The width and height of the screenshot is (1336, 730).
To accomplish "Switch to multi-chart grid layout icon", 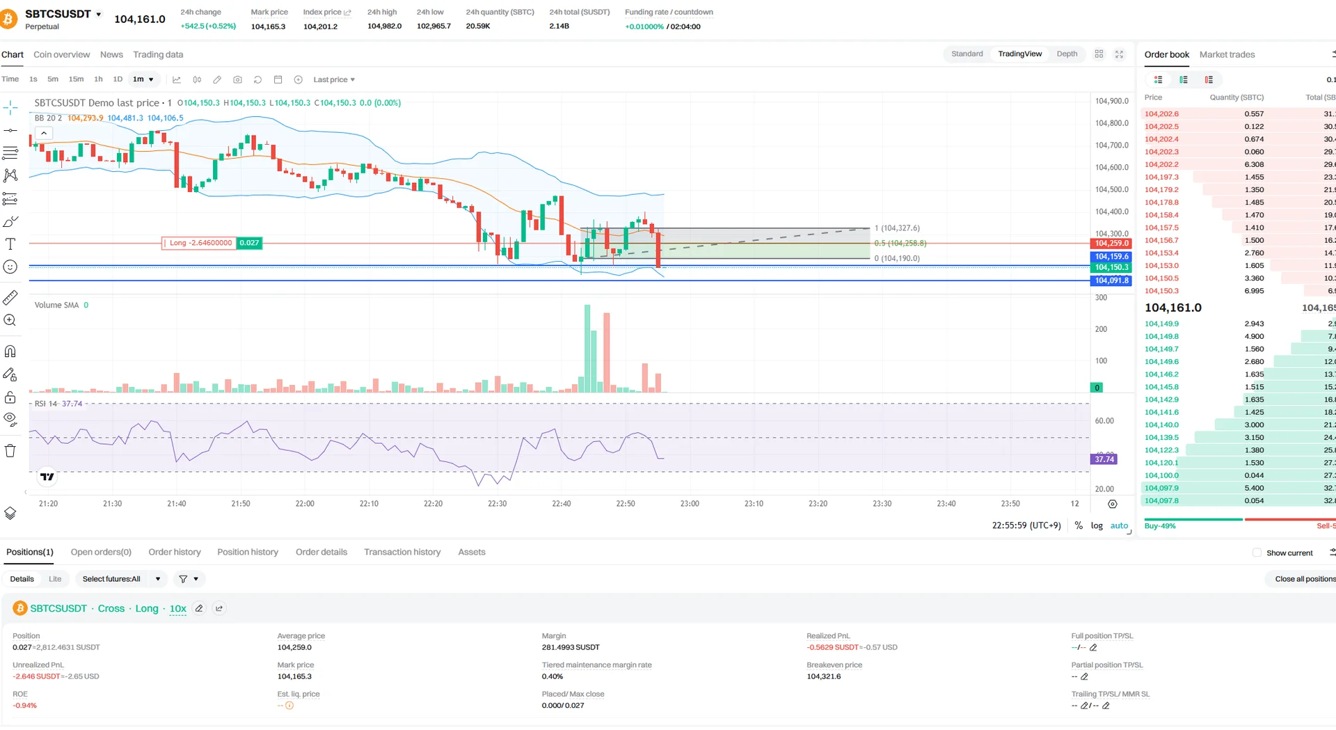I will tap(1099, 54).
